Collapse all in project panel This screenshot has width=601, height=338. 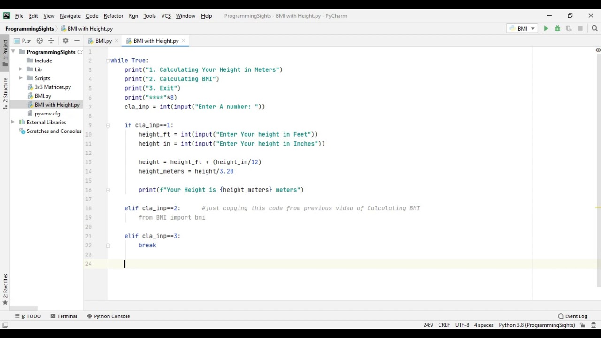51,41
